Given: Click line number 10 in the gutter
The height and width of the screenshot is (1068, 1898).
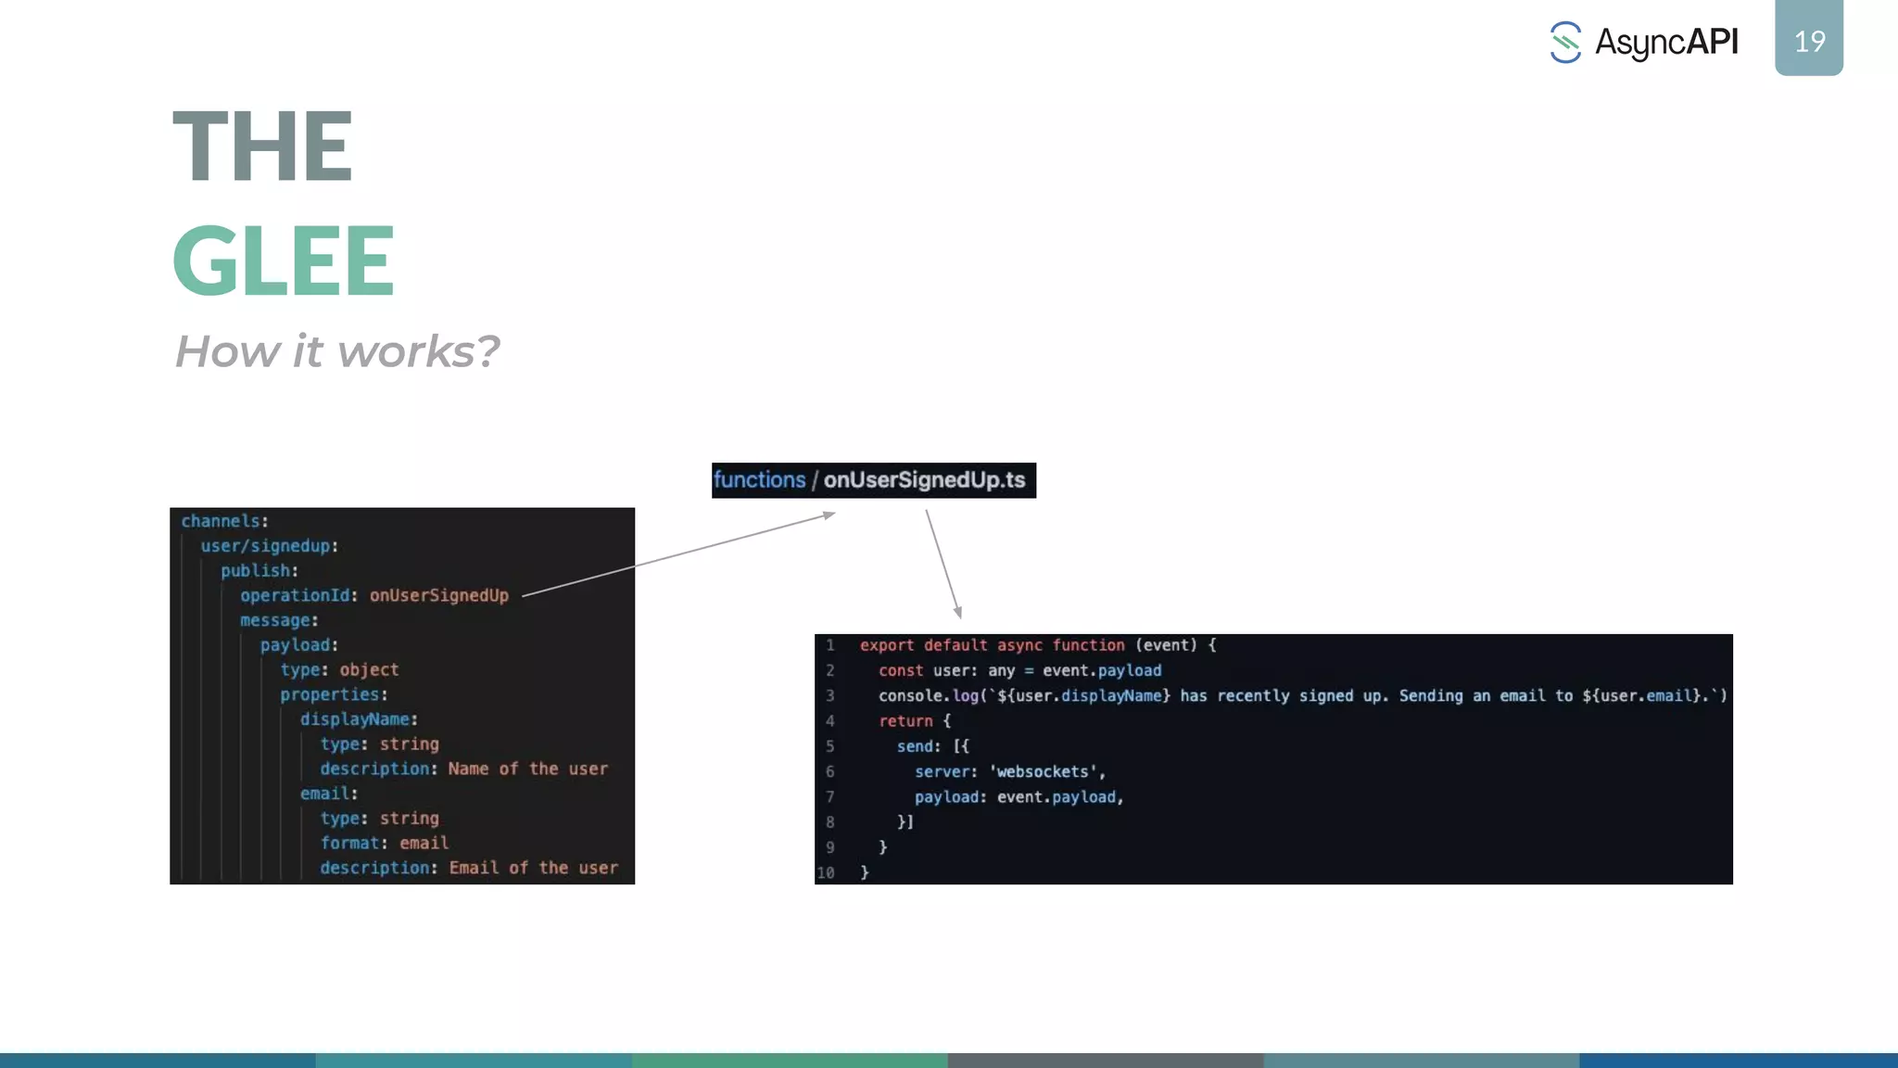Looking at the screenshot, I should click(x=826, y=872).
